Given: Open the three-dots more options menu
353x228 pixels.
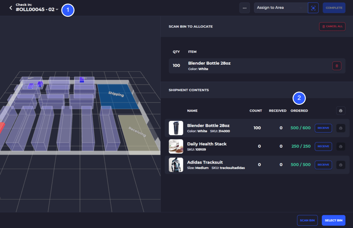Looking at the screenshot, I should tap(244, 8).
